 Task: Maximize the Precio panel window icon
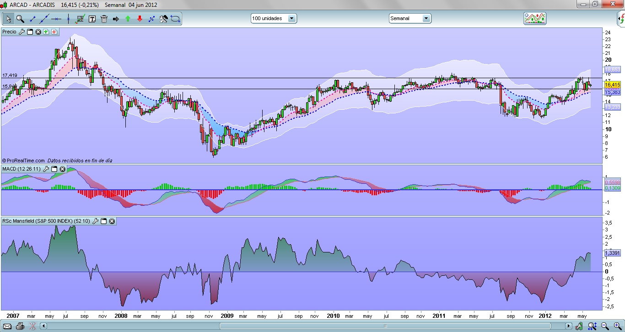tap(30, 32)
